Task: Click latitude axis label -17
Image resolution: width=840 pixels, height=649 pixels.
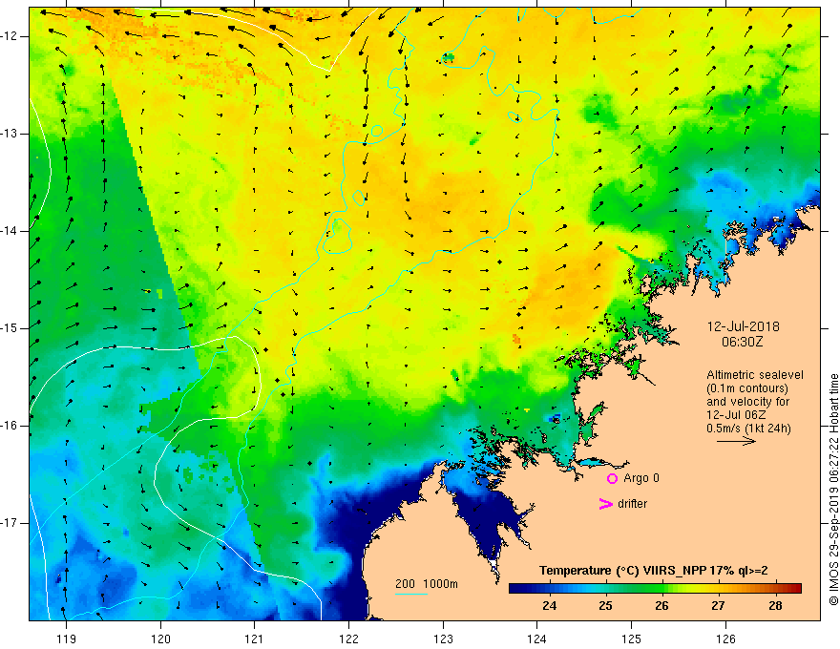Action: 10,523
